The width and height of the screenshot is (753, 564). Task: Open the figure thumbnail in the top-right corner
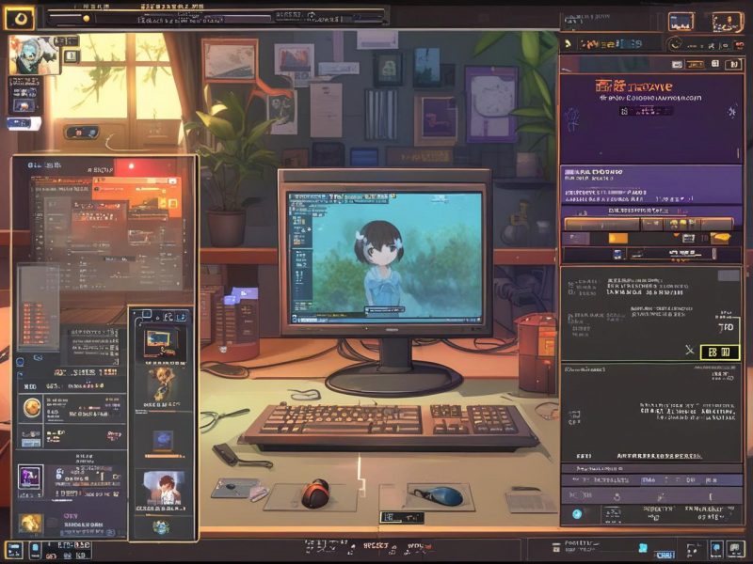pyautogui.click(x=727, y=23)
